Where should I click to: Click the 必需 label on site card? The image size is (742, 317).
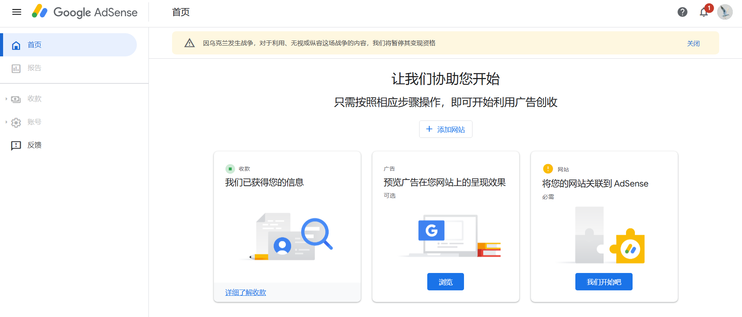click(548, 197)
